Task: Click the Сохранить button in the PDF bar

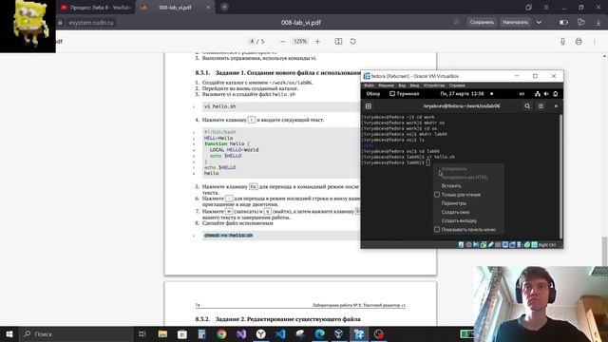Action: pyautogui.click(x=482, y=22)
